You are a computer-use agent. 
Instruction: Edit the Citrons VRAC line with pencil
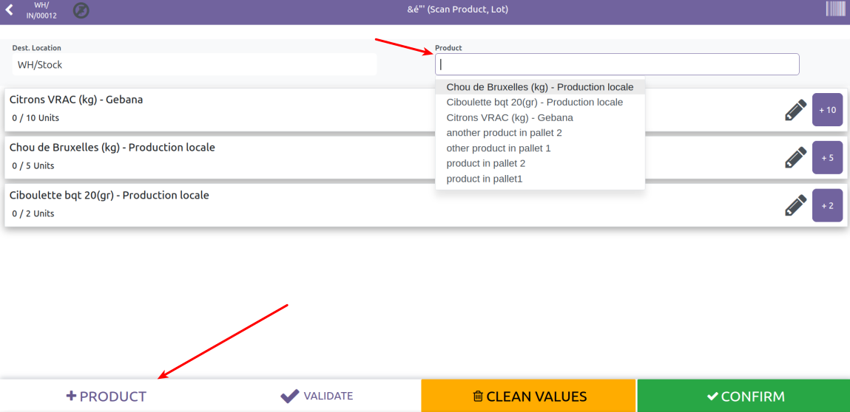click(x=795, y=110)
